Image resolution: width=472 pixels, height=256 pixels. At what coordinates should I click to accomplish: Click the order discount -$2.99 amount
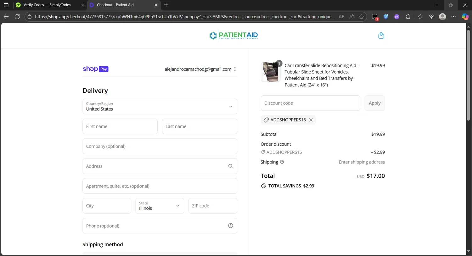tap(378, 152)
